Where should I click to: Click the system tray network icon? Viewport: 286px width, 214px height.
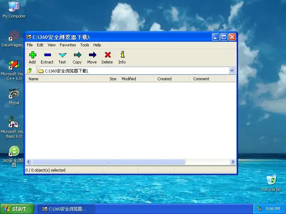(259, 209)
